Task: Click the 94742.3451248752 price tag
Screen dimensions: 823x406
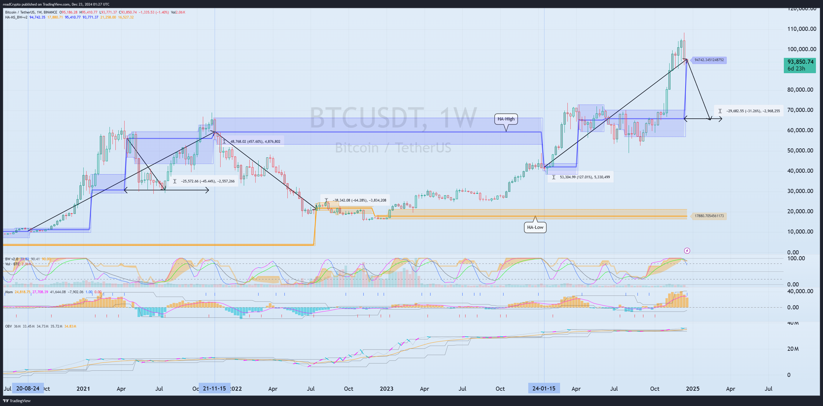Action: (x=709, y=60)
